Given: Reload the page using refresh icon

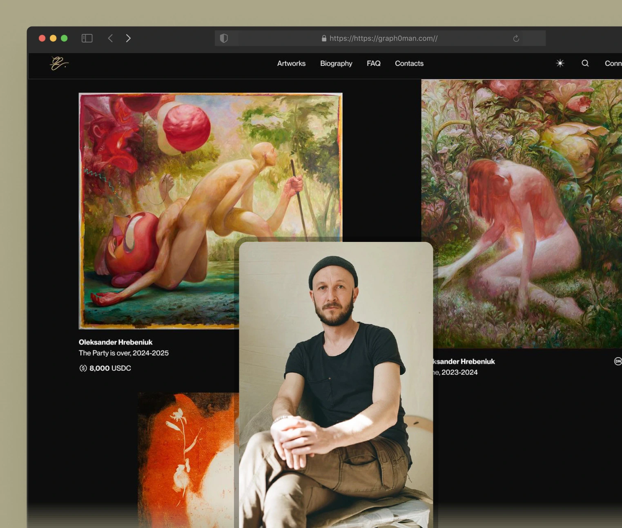Looking at the screenshot, I should 516,38.
